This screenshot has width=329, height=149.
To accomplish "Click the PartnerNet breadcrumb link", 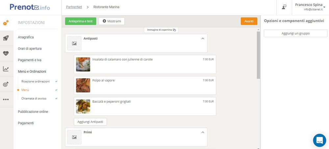I will [x=74, y=7].
